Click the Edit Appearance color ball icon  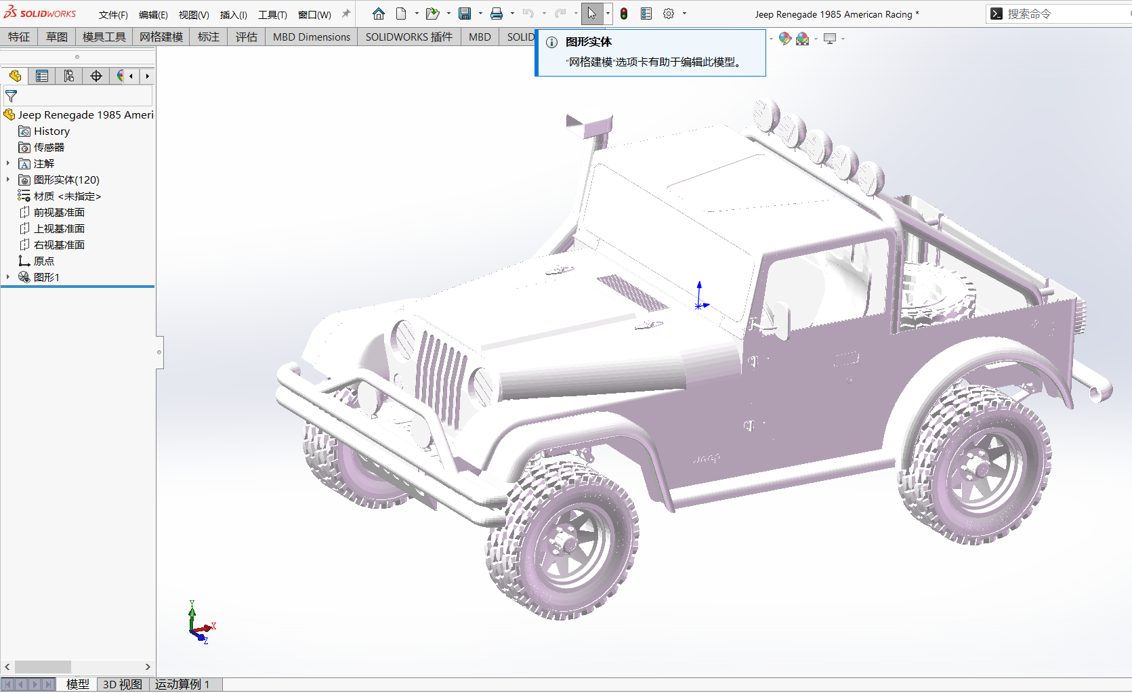point(784,39)
